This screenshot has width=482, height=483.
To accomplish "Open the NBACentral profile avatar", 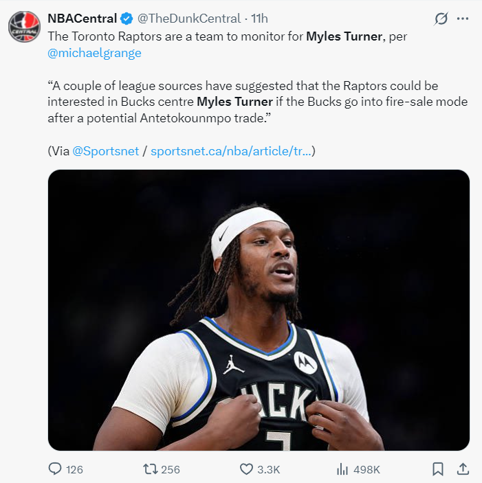I will pyautogui.click(x=24, y=27).
